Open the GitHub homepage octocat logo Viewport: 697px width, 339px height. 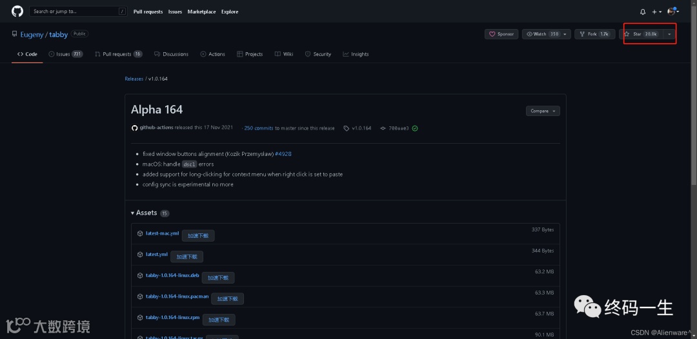17,12
